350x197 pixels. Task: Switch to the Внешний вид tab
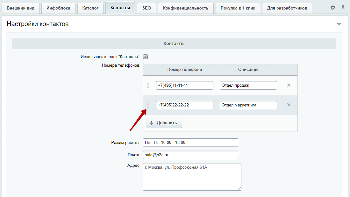(x=20, y=8)
